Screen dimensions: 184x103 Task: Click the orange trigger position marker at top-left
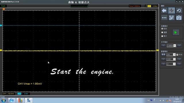[x=4, y=9]
